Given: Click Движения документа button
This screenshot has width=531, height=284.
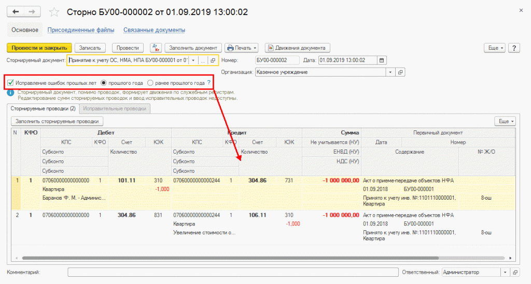Looking at the screenshot, I should [297, 48].
